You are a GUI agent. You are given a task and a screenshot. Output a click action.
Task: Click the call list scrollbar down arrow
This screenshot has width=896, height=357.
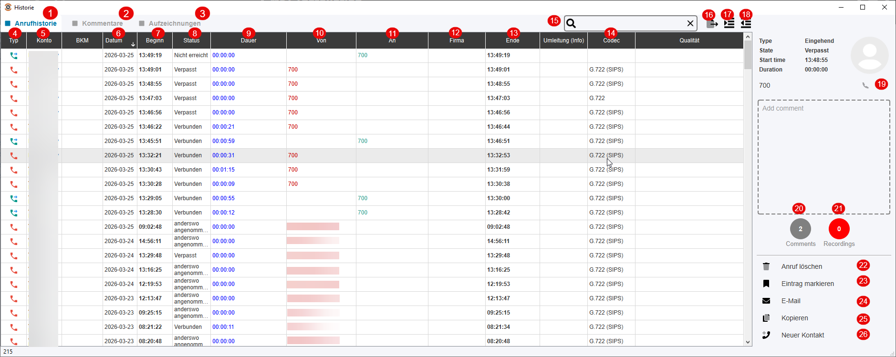[x=748, y=342]
